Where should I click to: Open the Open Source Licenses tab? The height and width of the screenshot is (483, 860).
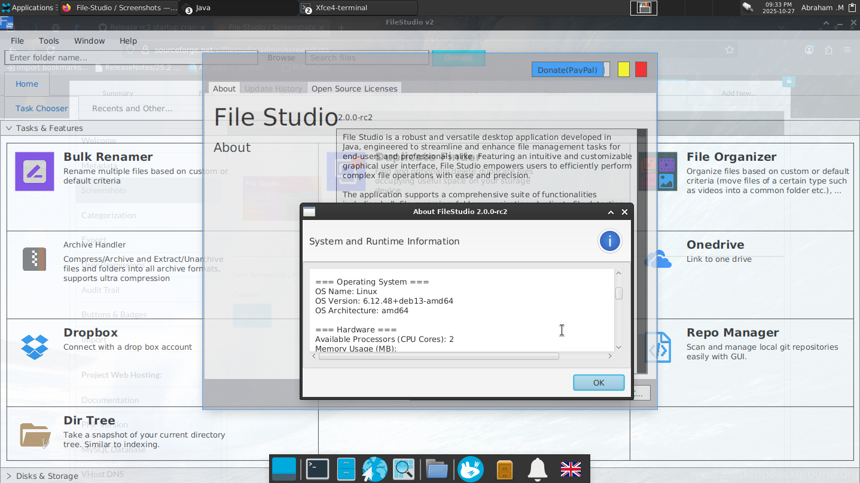click(x=354, y=88)
